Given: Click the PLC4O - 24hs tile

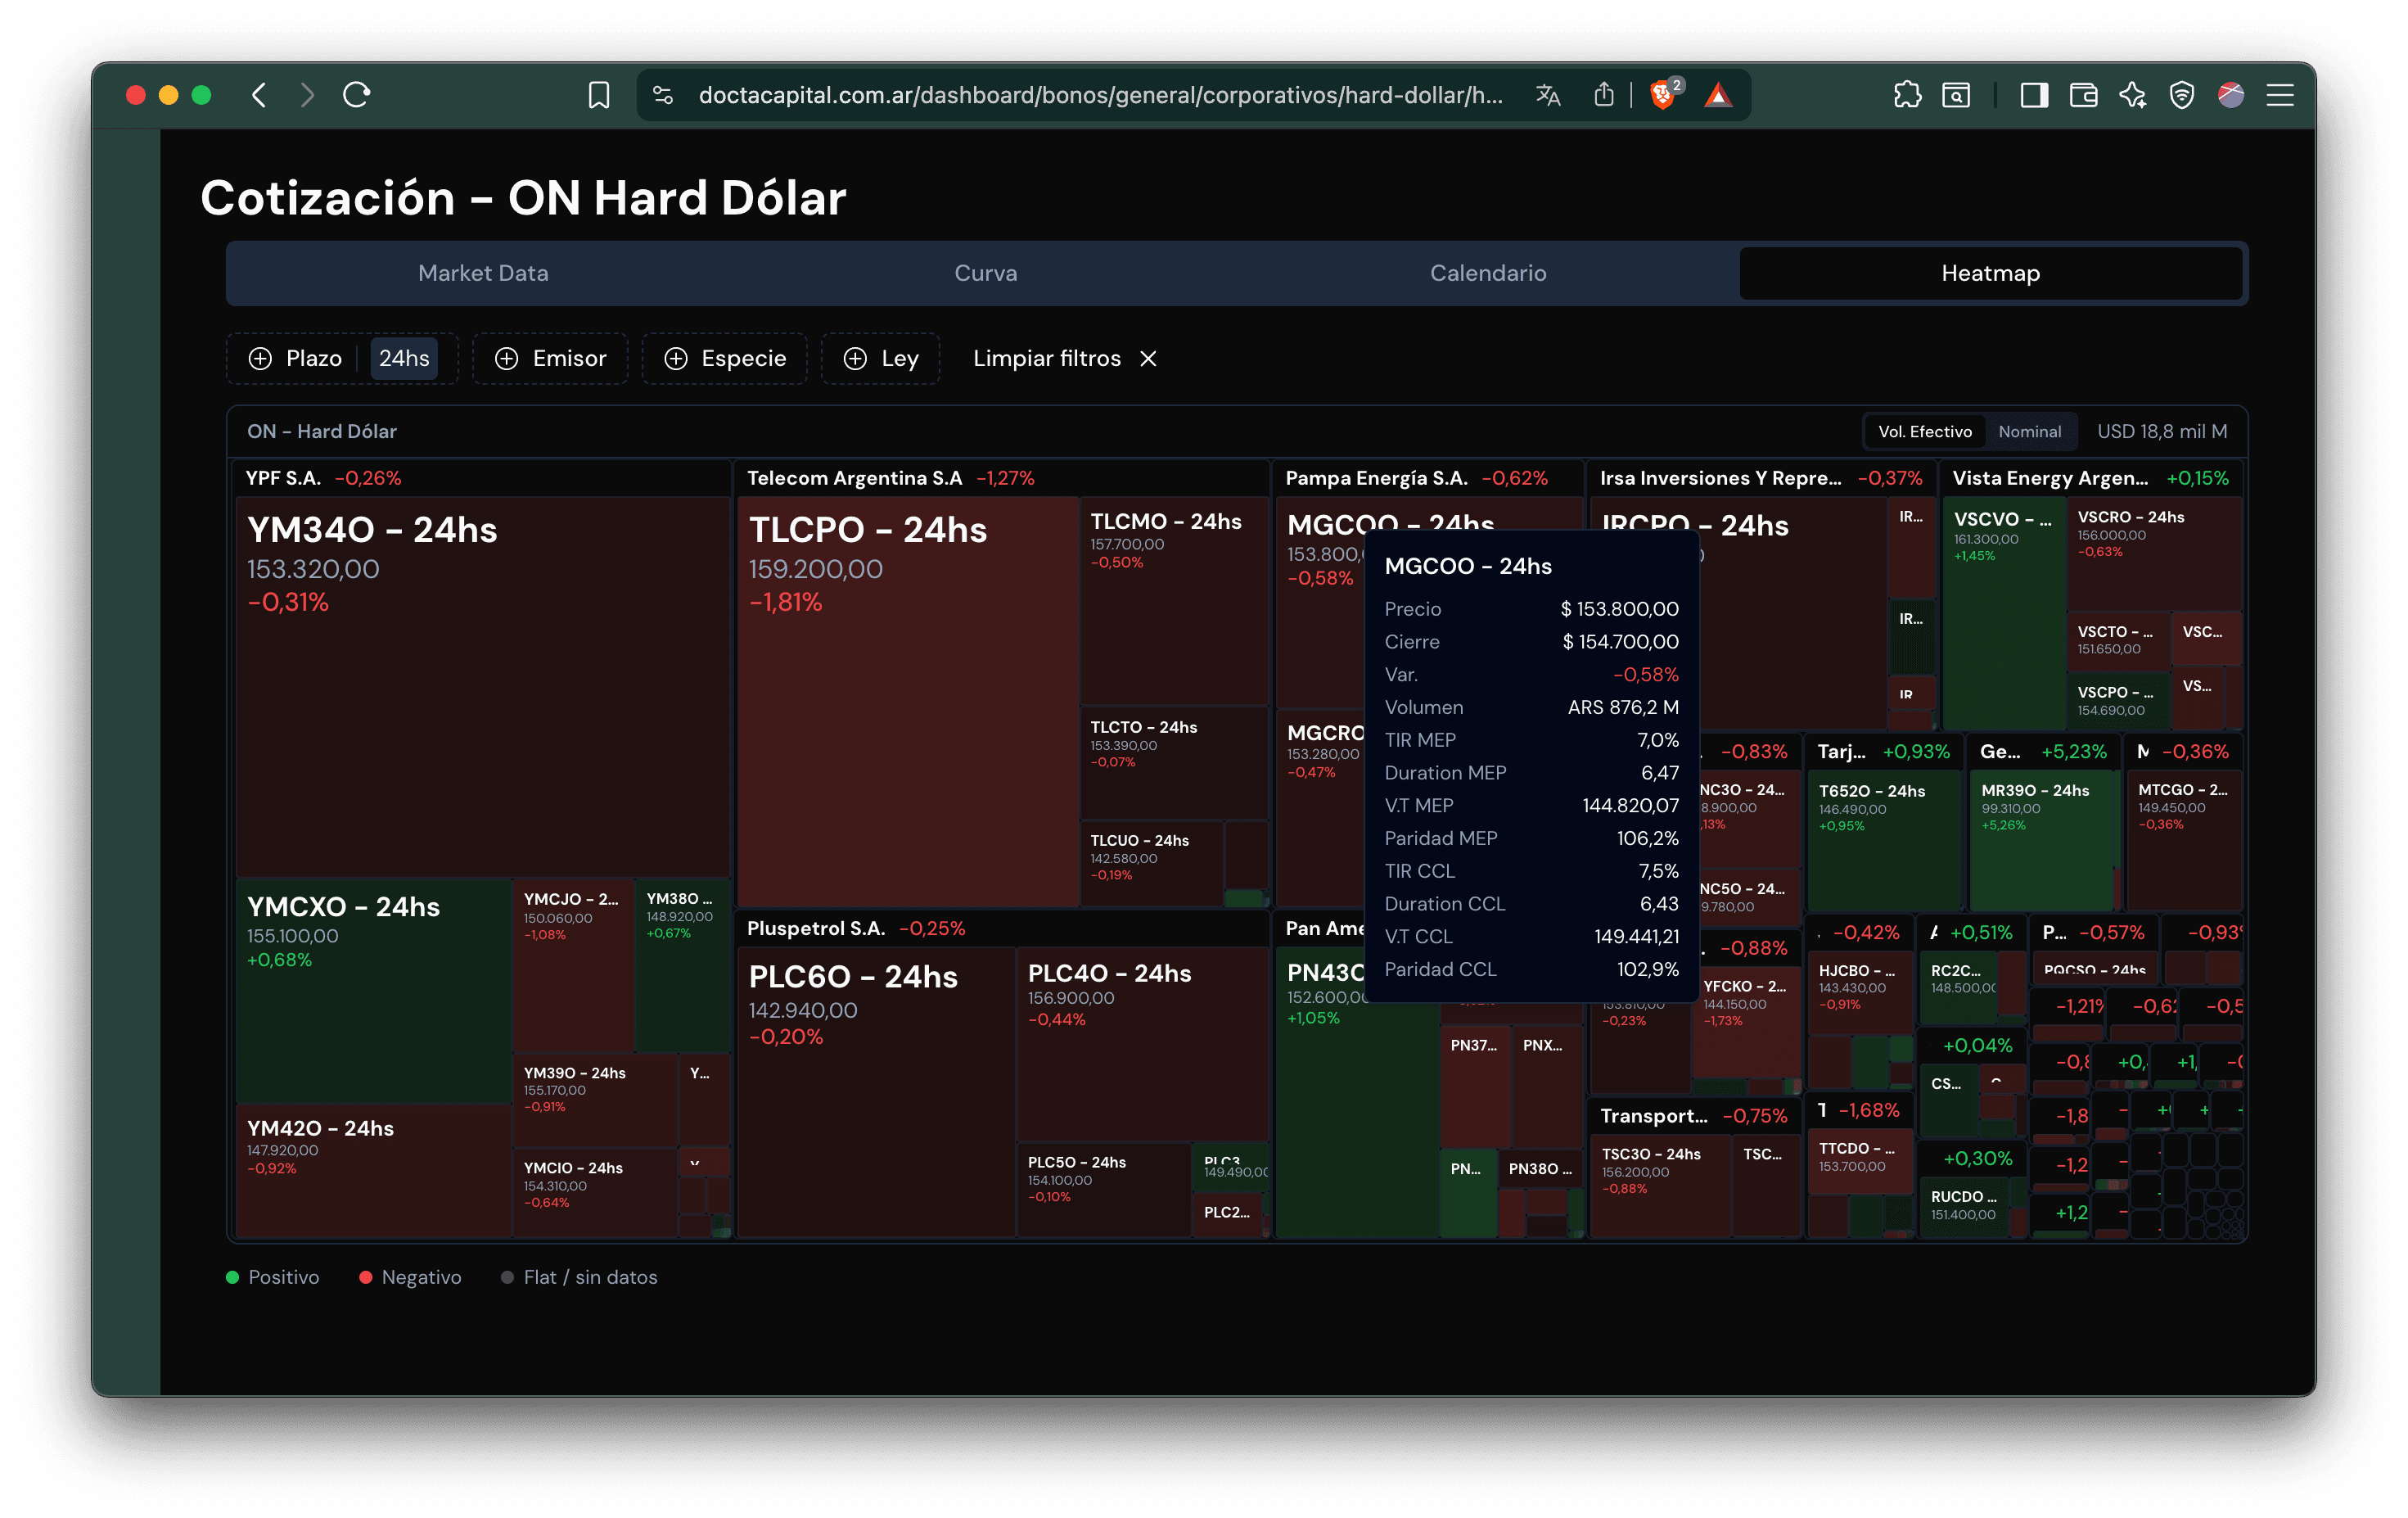Looking at the screenshot, I should point(1143,1044).
